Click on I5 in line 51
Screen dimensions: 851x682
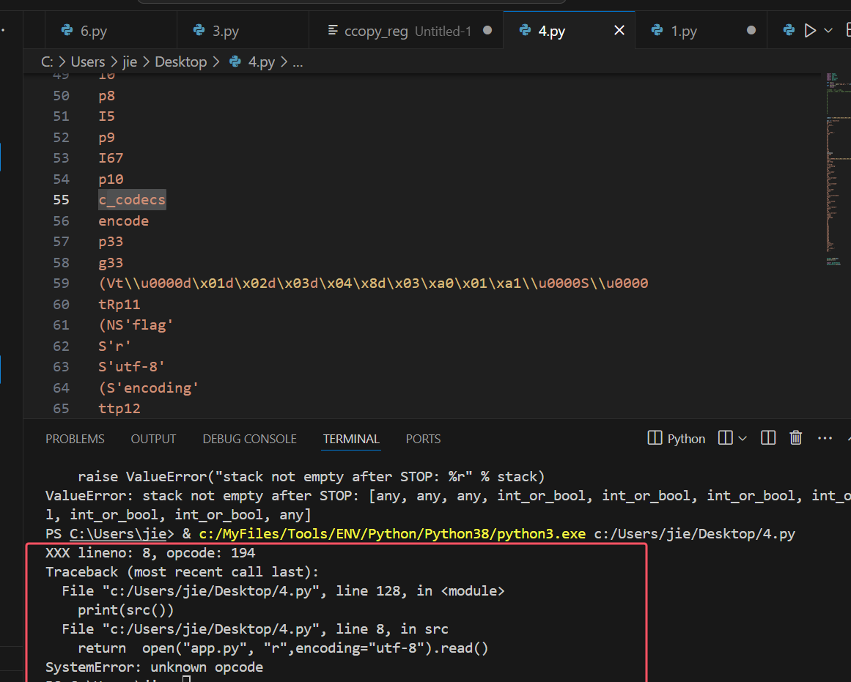click(x=106, y=116)
